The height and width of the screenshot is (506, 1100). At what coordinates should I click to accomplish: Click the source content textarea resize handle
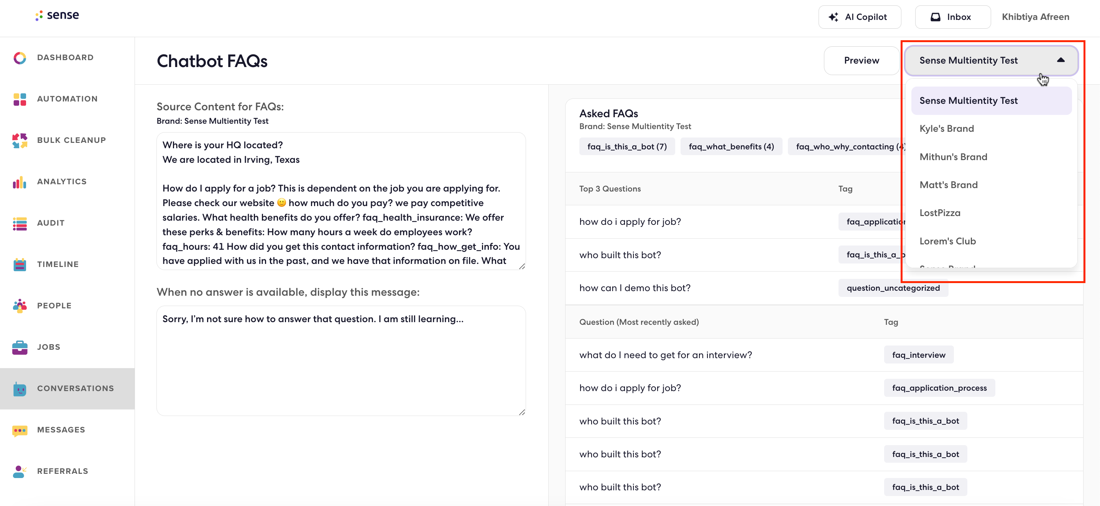522,266
